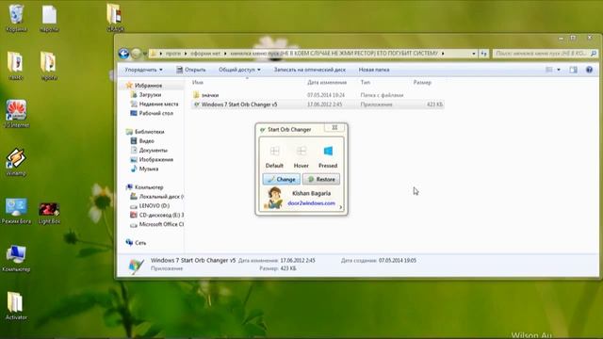Select Избранное in navigation pane
The height and width of the screenshot is (339, 603).
148,86
